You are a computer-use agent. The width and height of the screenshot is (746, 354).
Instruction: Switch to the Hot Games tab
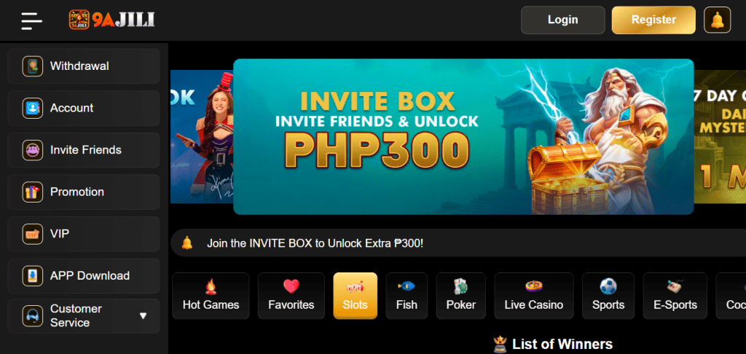[x=211, y=296]
